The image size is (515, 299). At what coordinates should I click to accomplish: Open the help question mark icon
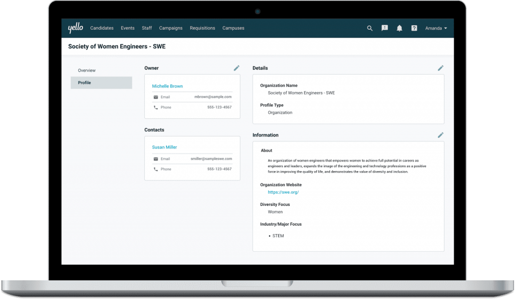[414, 28]
